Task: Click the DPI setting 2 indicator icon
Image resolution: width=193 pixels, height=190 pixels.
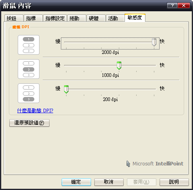Action: pyautogui.click(x=29, y=69)
